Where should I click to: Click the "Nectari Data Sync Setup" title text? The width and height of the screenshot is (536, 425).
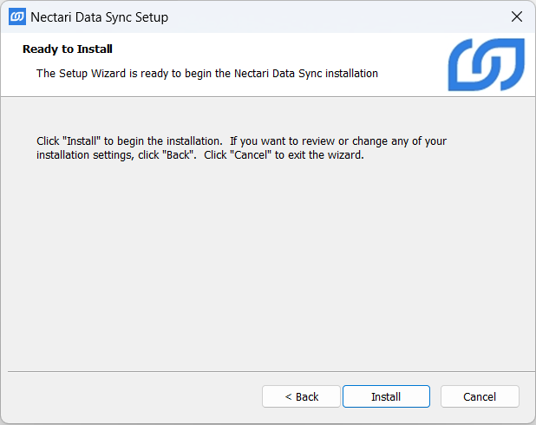point(99,17)
